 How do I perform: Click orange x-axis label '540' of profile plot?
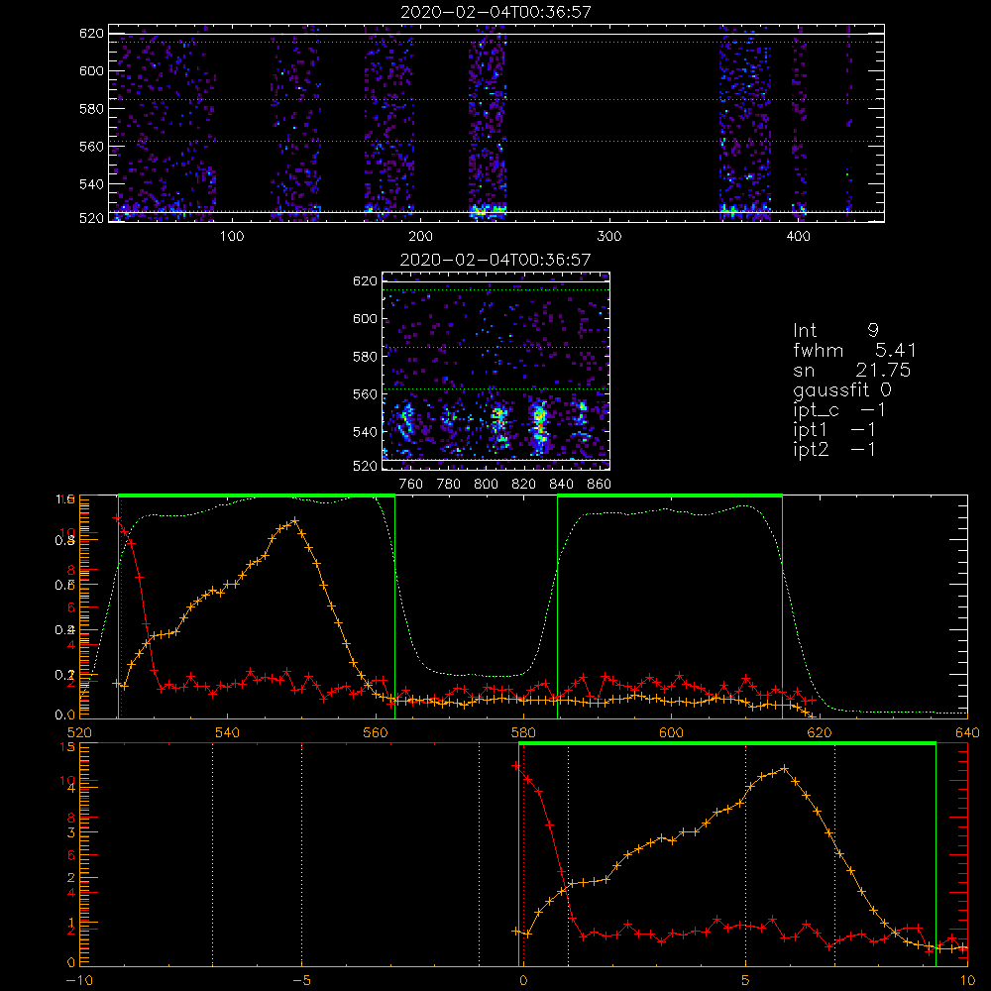[228, 732]
